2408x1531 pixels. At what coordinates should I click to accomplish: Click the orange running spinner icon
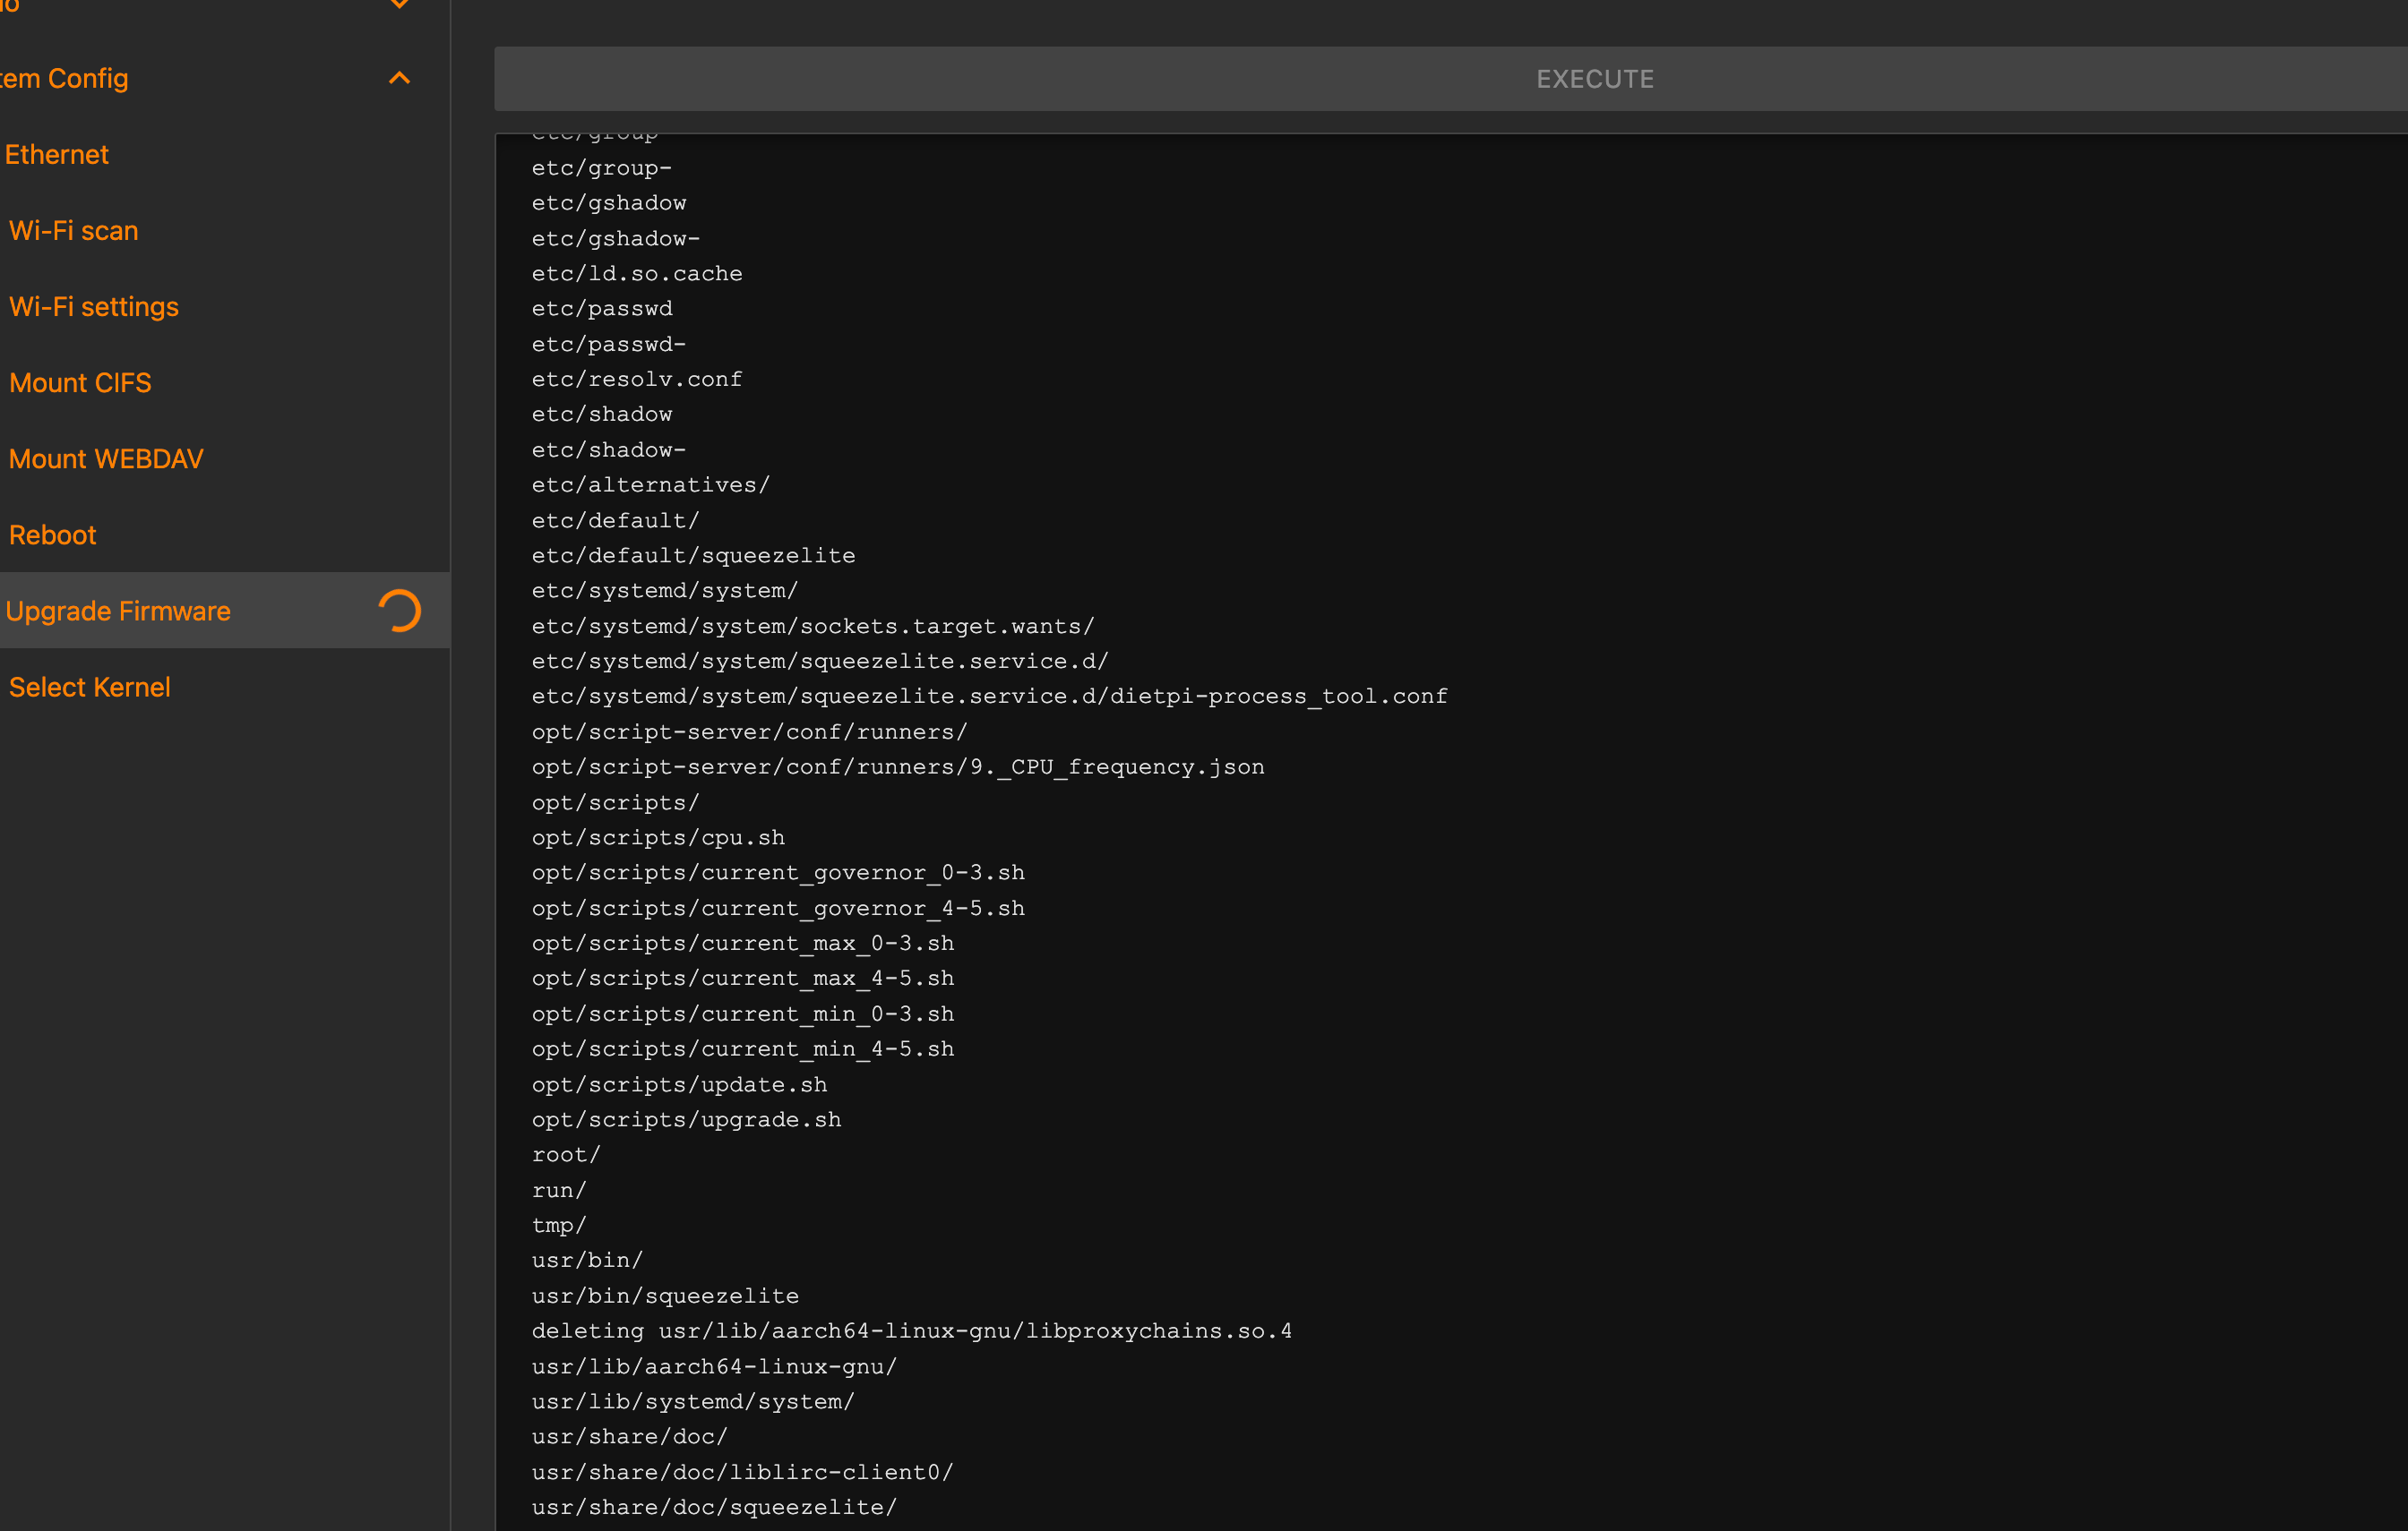pyautogui.click(x=399, y=611)
